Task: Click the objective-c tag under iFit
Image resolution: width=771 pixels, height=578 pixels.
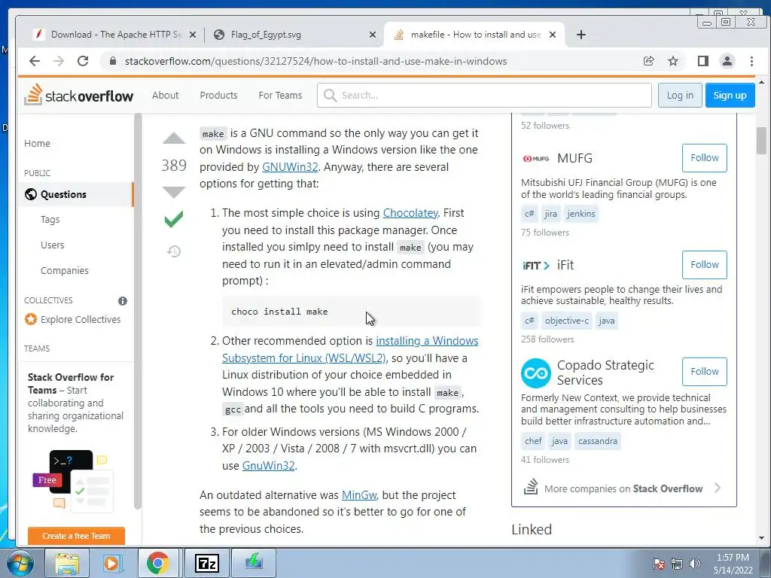Action: pos(566,321)
